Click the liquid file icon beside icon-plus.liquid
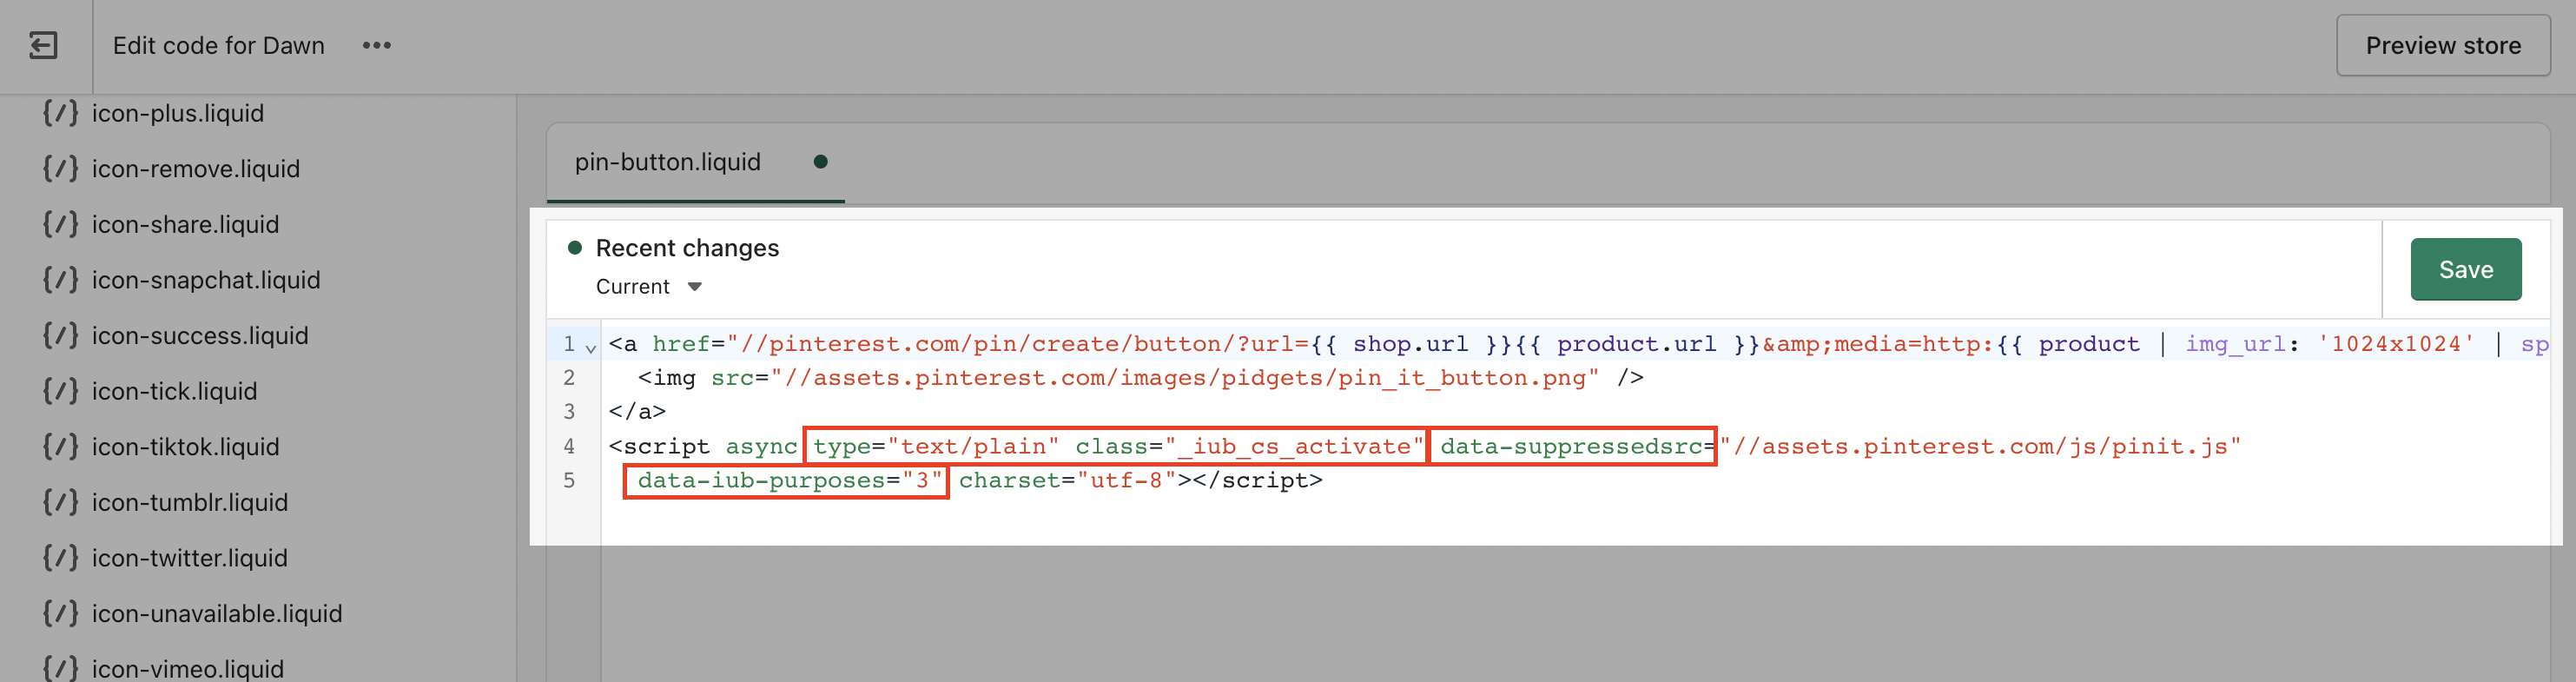This screenshot has height=682, width=2576. click(x=60, y=113)
